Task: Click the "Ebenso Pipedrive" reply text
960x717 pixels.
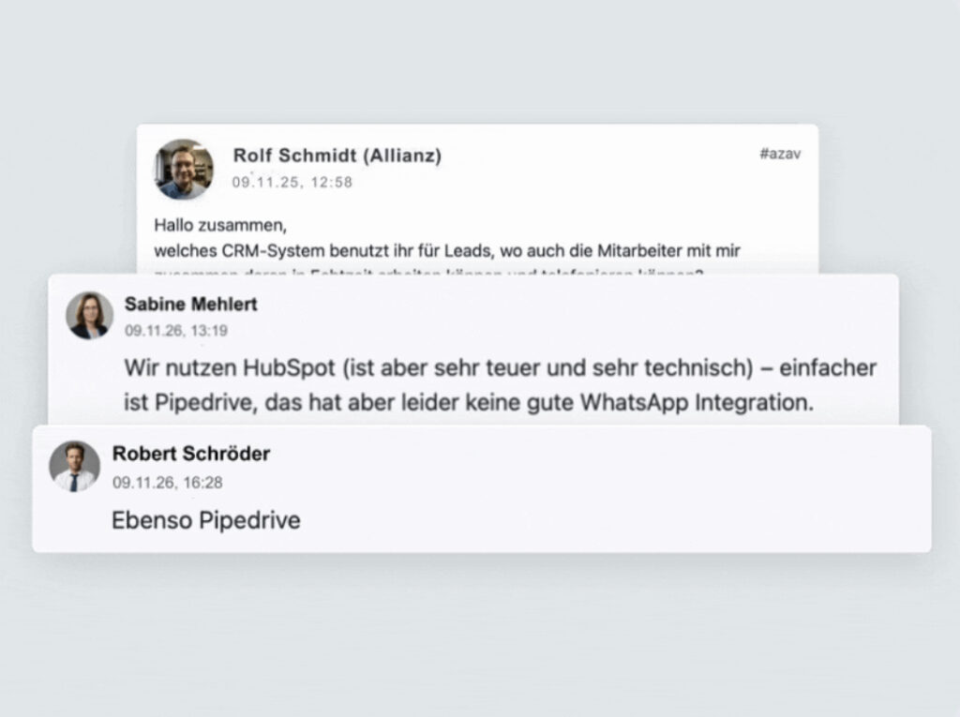Action: 206,520
